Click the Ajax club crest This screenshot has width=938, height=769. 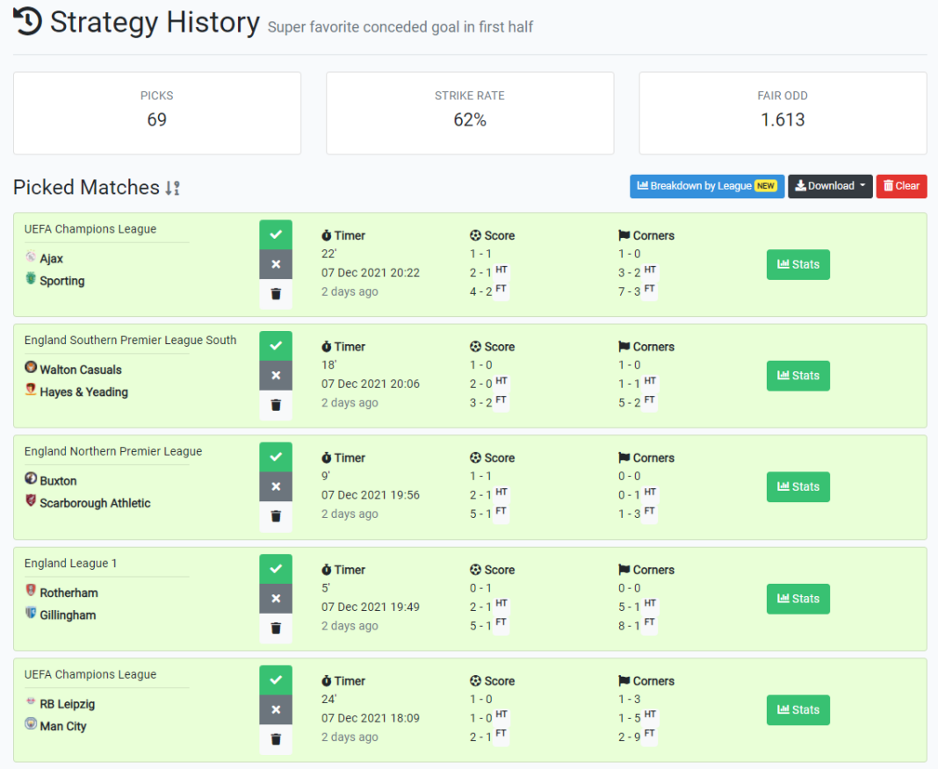29,258
